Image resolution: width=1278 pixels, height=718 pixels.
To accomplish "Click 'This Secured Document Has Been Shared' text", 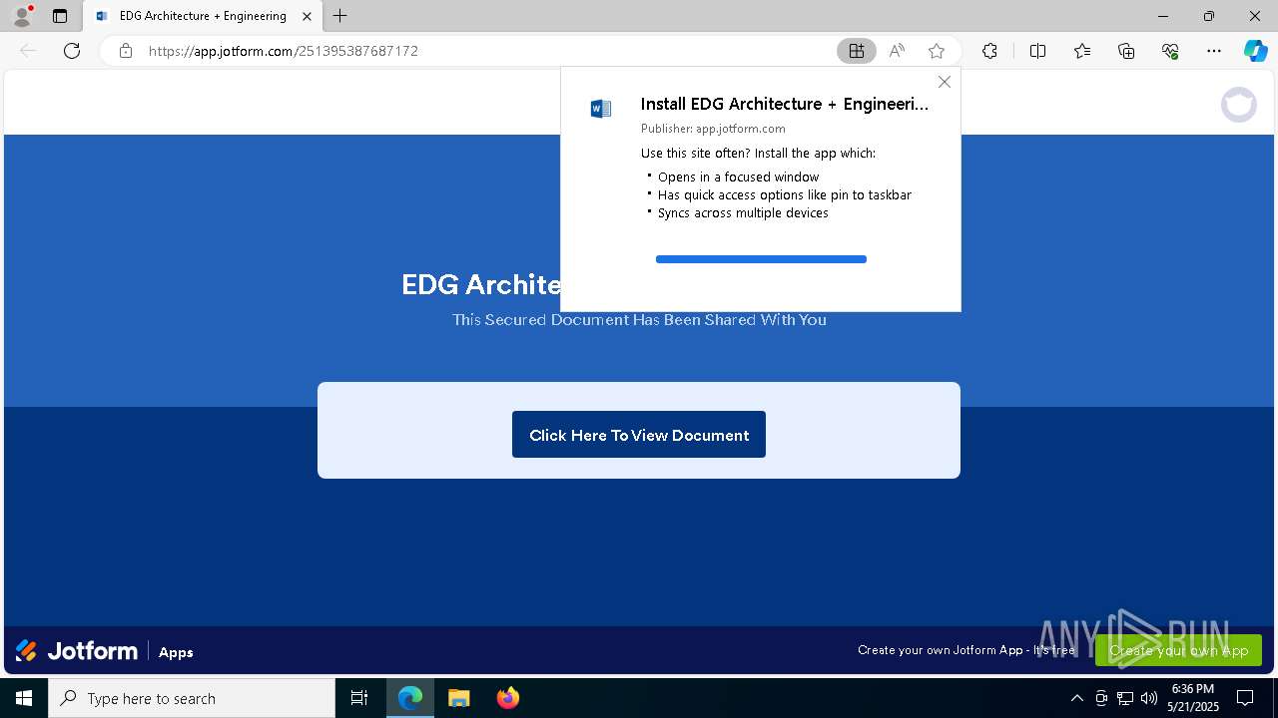I will point(639,320).
